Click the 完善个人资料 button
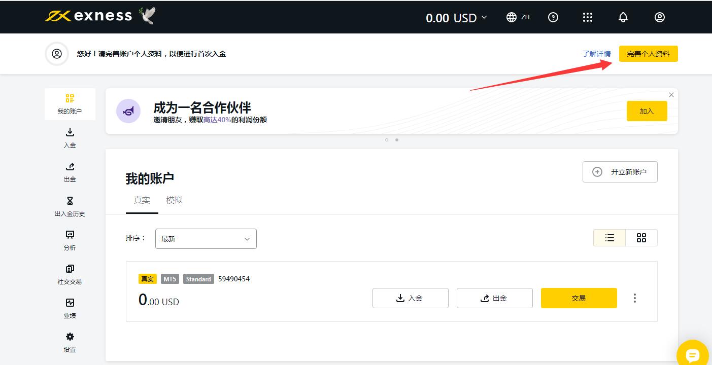712x365 pixels. [648, 54]
